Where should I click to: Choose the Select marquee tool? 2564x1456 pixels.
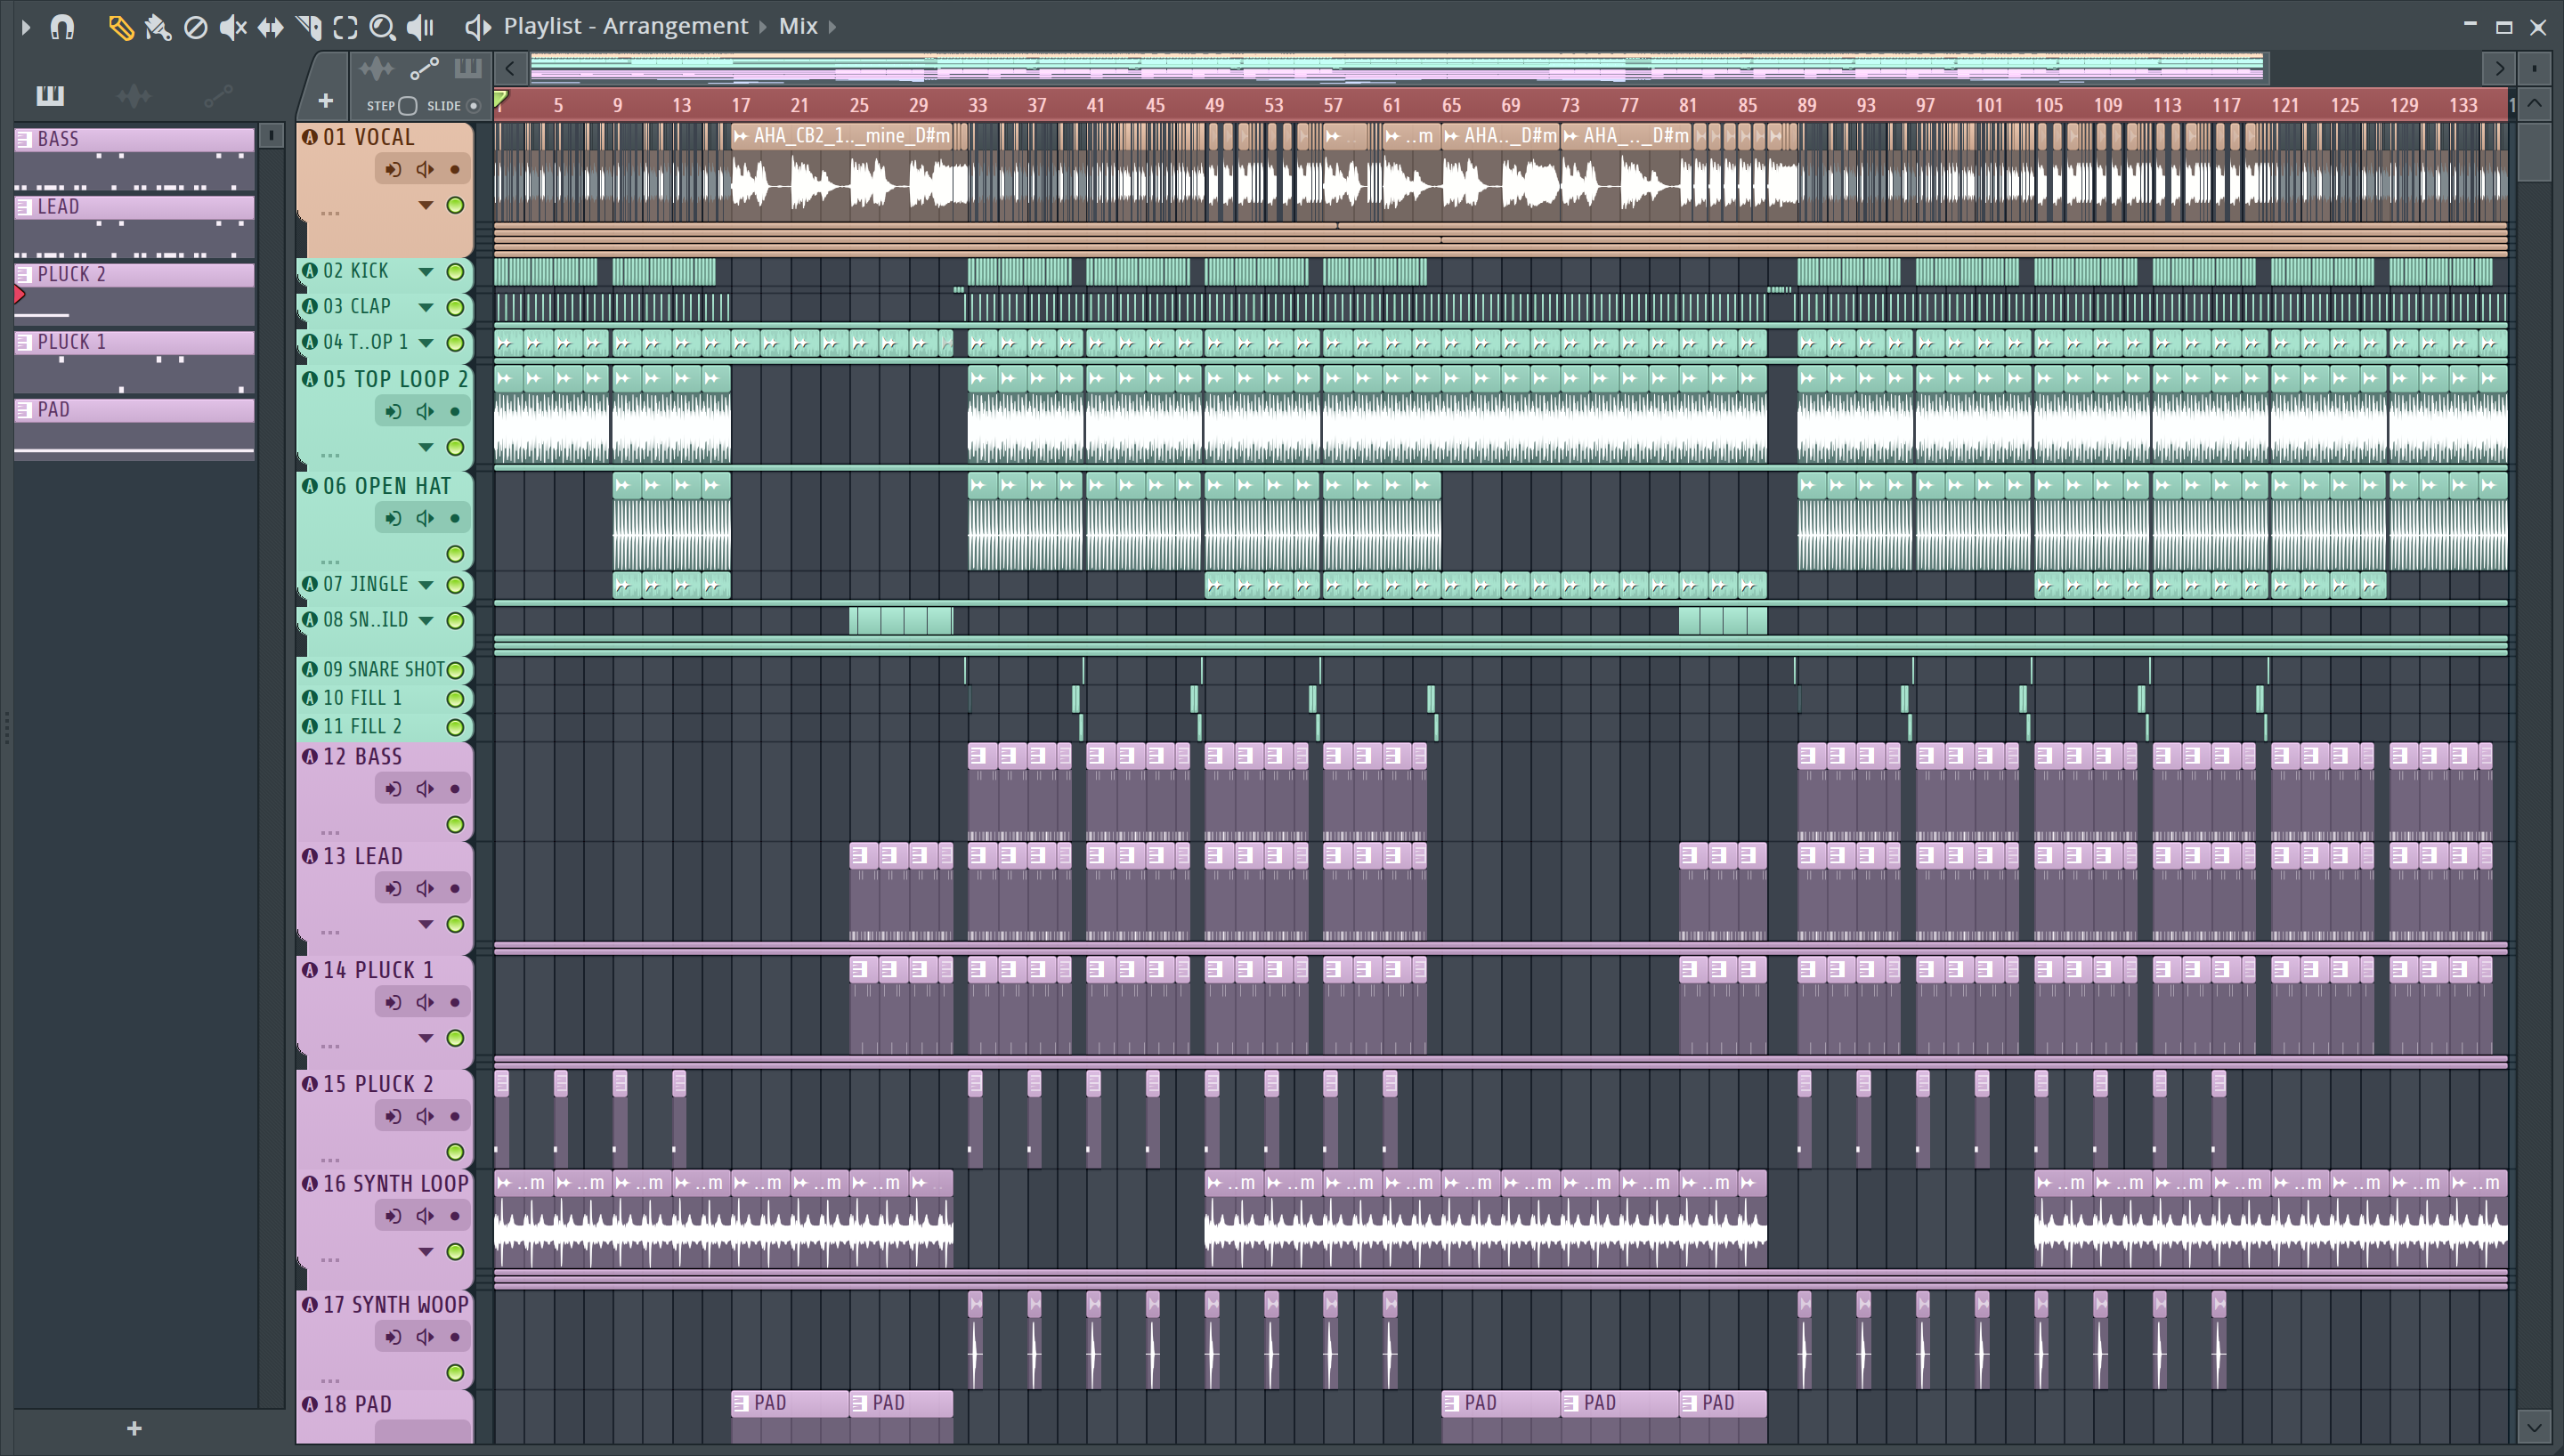coord(345,27)
